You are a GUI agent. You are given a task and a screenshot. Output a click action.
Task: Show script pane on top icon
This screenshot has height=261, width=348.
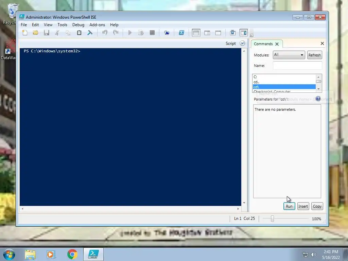(196, 33)
